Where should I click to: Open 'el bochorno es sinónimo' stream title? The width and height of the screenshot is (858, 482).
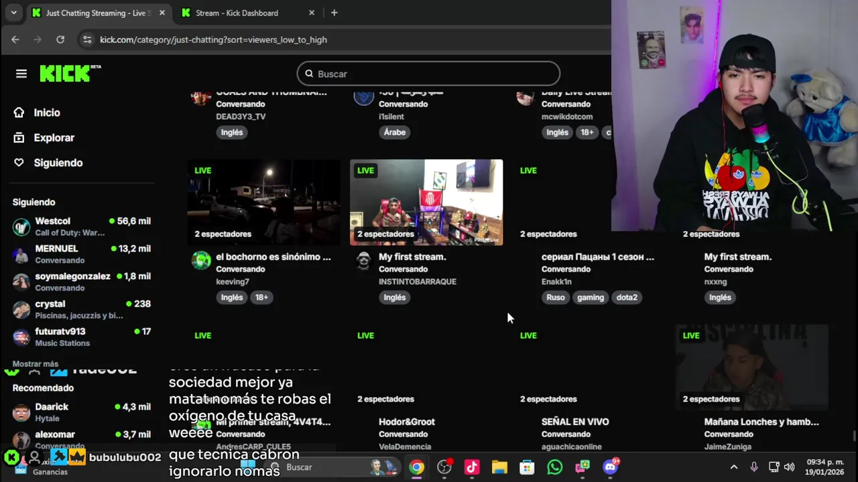(x=273, y=257)
